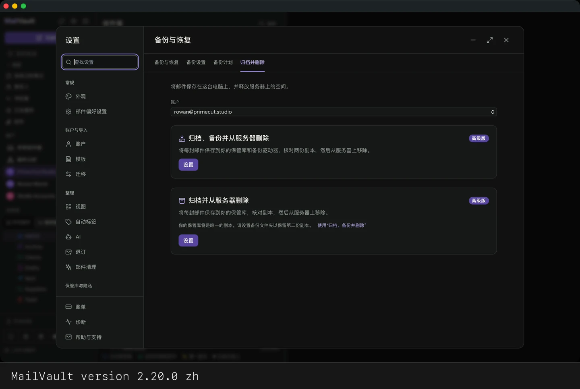
Task: Minimize the settings dialog
Action: tap(473, 40)
